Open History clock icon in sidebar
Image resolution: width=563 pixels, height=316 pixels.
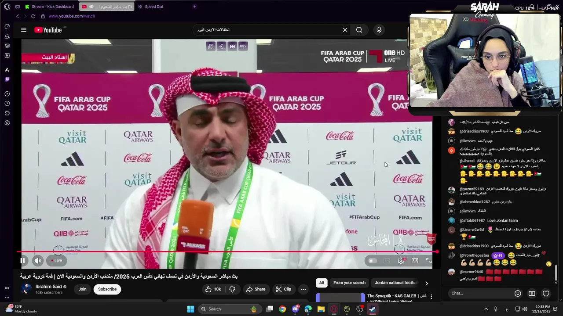(x=7, y=104)
